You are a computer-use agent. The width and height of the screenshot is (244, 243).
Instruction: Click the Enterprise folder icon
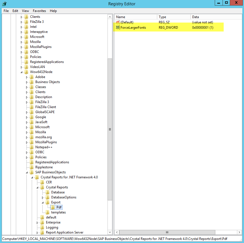(42, 222)
